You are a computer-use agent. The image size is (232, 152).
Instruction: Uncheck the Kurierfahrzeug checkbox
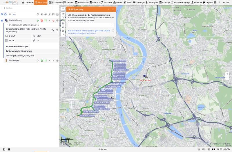pos(2,20)
